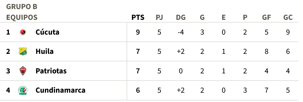The image size is (303, 102).
Task: Click Cúcuta's 9 points value
Action: pos(138,32)
